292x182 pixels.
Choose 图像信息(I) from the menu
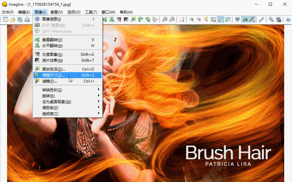[x=67, y=19]
